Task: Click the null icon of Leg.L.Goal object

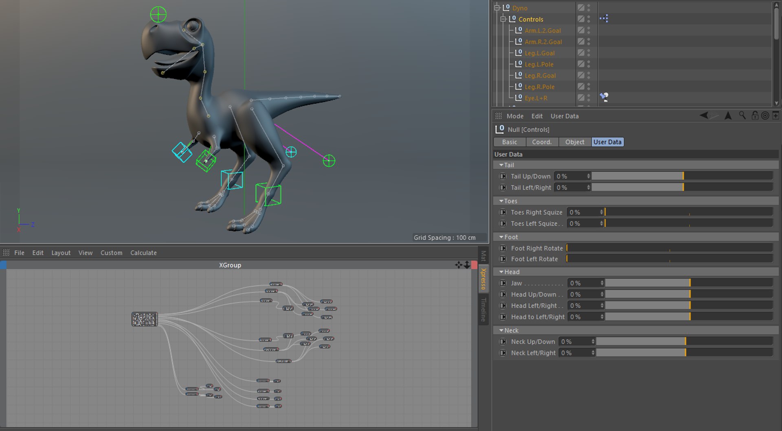Action: tap(518, 53)
